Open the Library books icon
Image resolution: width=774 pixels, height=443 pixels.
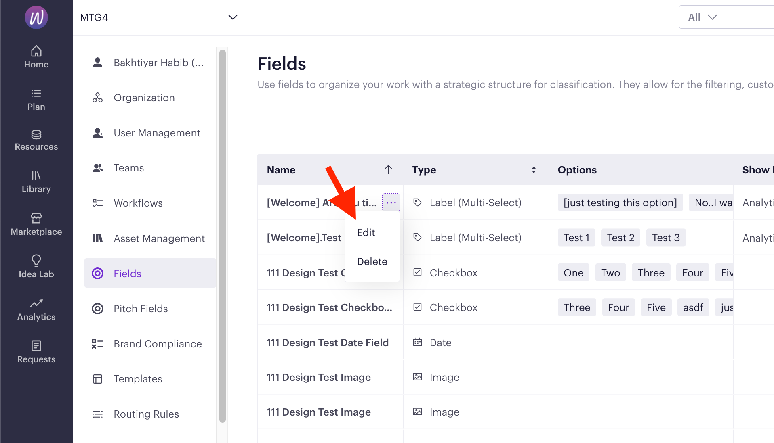tap(36, 176)
